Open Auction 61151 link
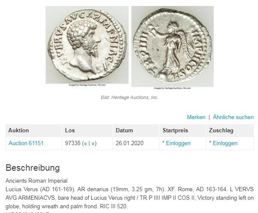This screenshot has width=258, height=213. coord(26,143)
